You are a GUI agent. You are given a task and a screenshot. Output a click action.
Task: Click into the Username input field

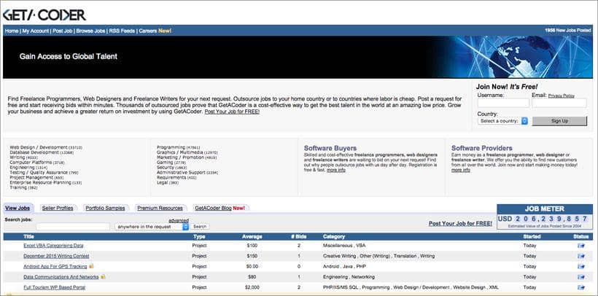click(502, 104)
